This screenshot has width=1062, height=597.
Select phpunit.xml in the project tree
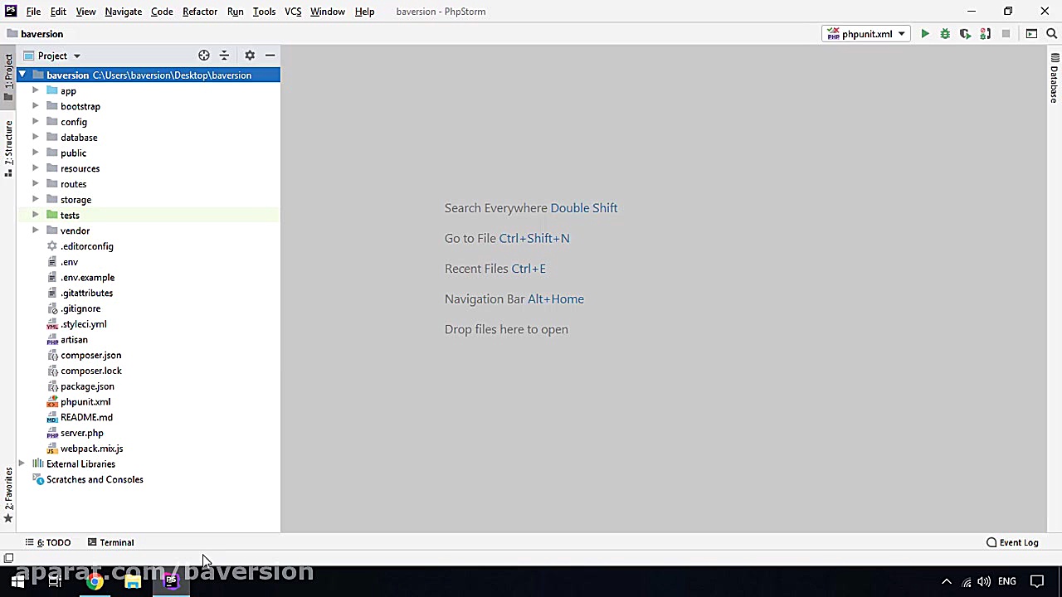pyautogui.click(x=85, y=402)
